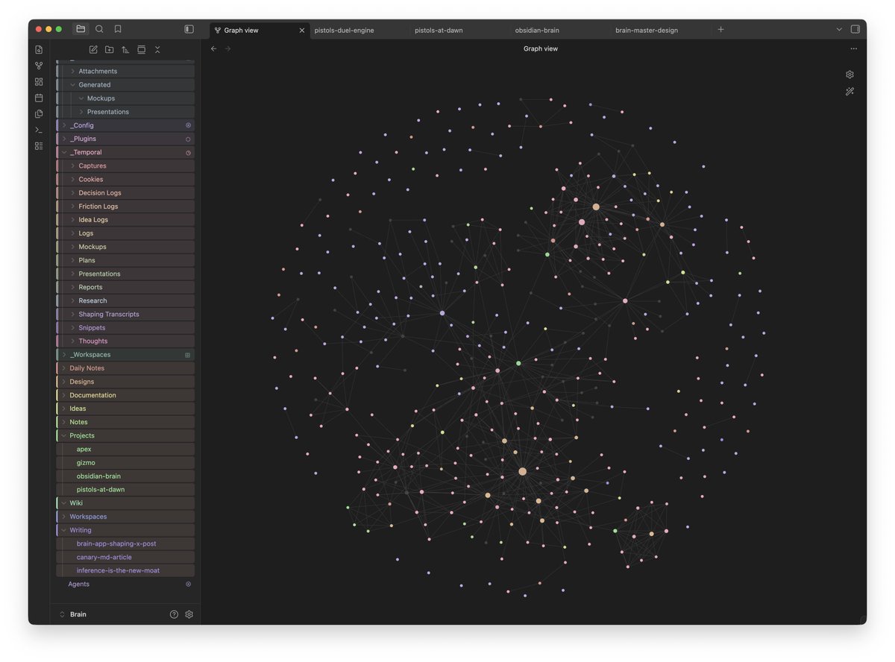The image size is (895, 662).
Task: Expand the Attachments folder
Action: coord(125,72)
